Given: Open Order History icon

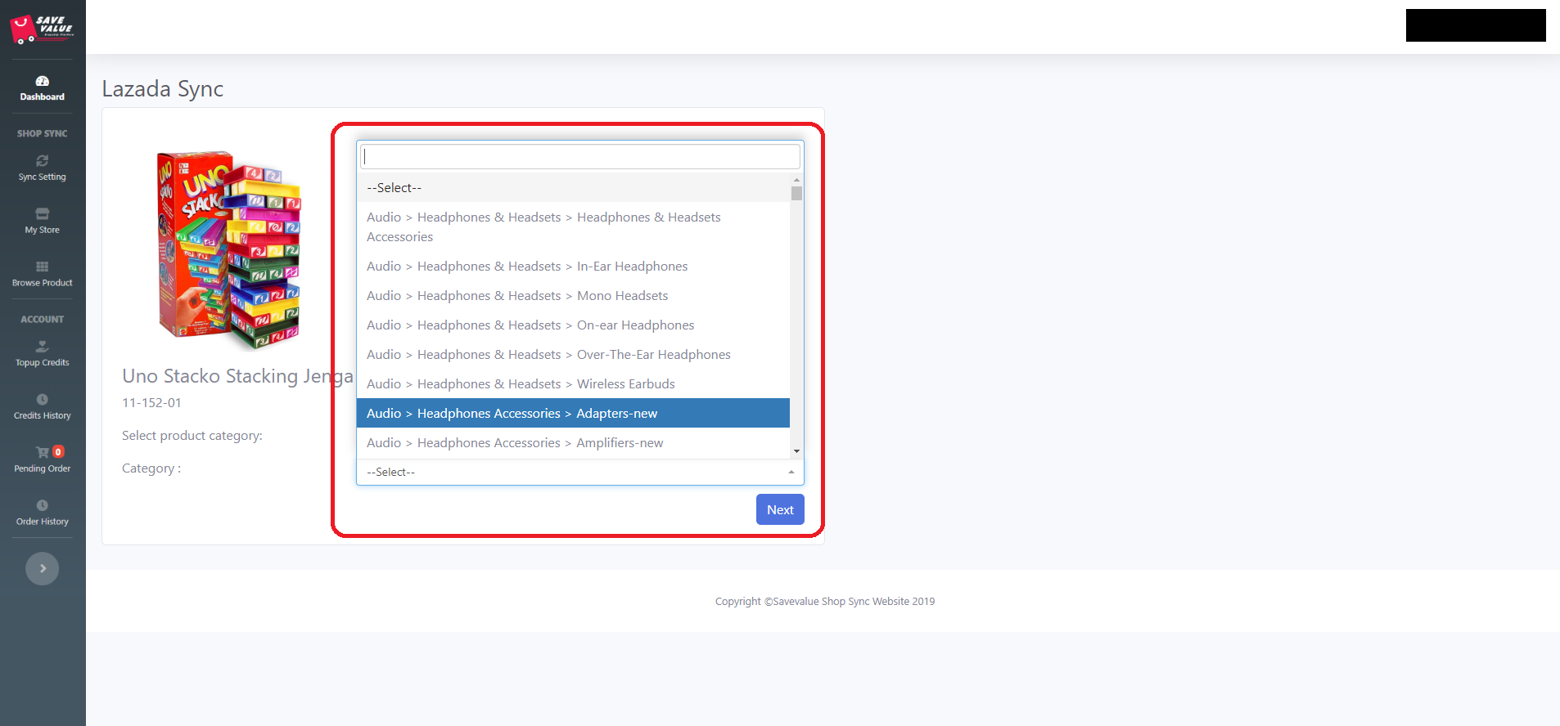Looking at the screenshot, I should coord(43,505).
